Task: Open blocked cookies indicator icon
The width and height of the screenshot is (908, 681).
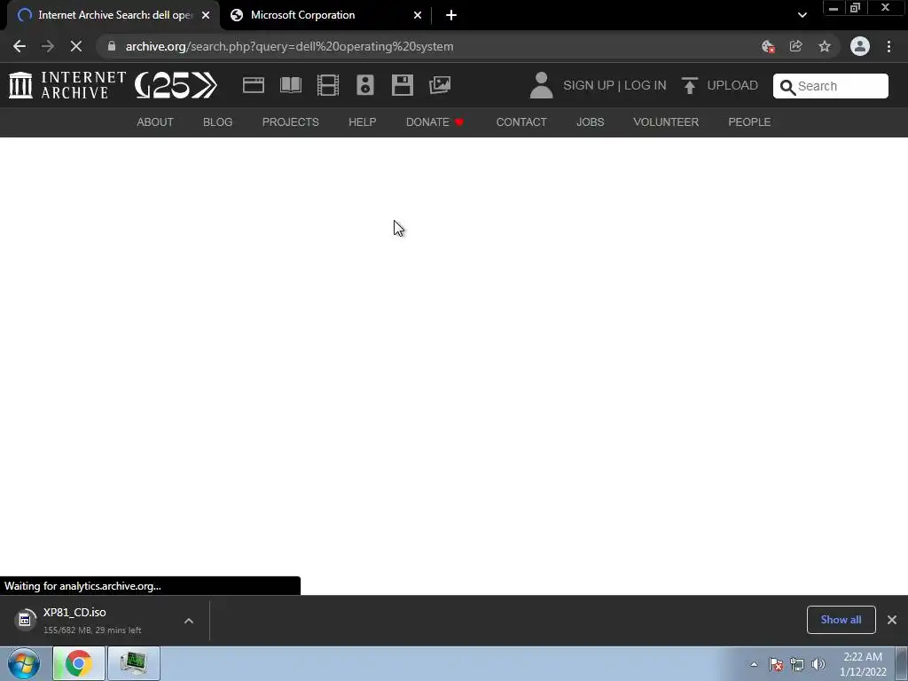Action: click(768, 46)
